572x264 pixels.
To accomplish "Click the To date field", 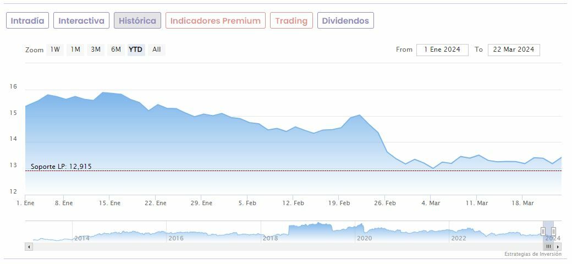I will [x=514, y=50].
